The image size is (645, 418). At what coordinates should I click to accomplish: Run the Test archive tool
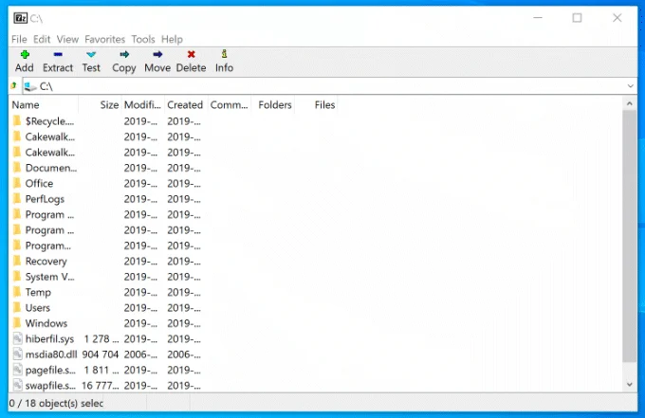(91, 54)
